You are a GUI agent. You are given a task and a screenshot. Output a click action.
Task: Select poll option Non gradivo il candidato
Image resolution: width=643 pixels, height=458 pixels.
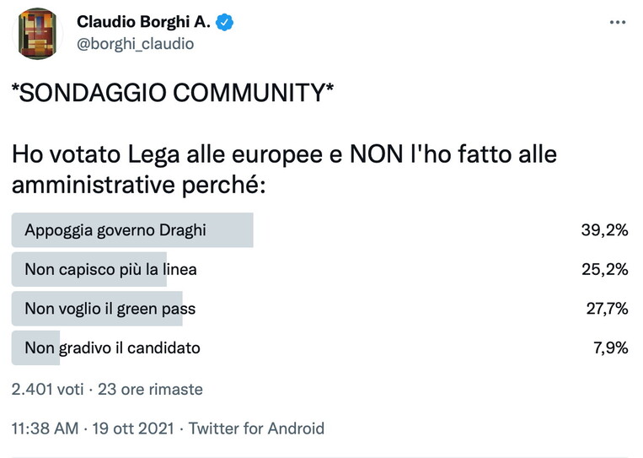(112, 348)
